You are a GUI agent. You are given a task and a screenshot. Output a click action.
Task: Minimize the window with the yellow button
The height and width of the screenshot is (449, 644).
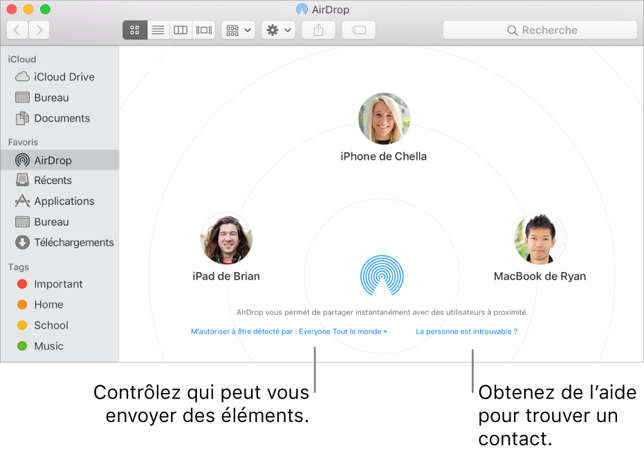click(28, 9)
